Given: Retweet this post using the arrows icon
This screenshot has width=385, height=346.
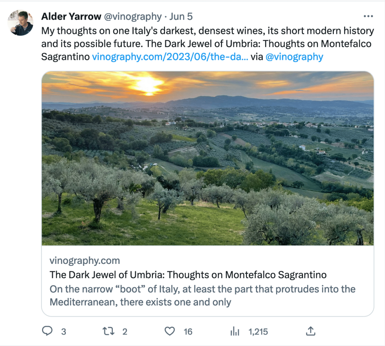Looking at the screenshot, I should pos(108,331).
